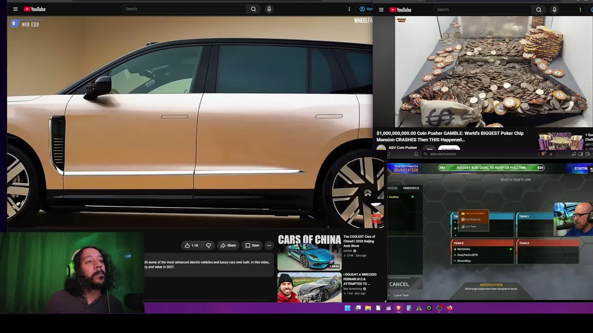This screenshot has width=593, height=333.
Task: Open the wrecked Ferrari 812 video thumbnail
Action: (309, 288)
